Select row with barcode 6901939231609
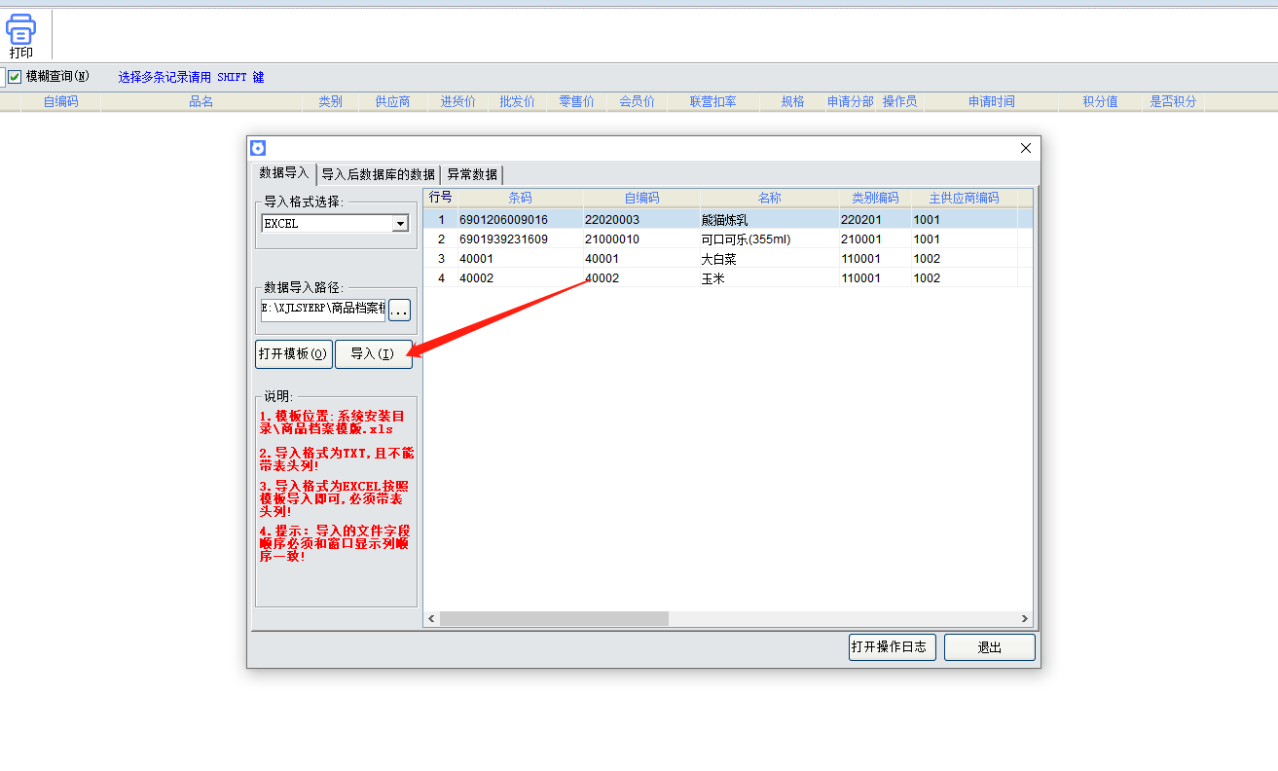This screenshot has width=1278, height=771. point(728,239)
